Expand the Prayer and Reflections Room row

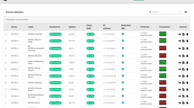[x=6, y=63]
